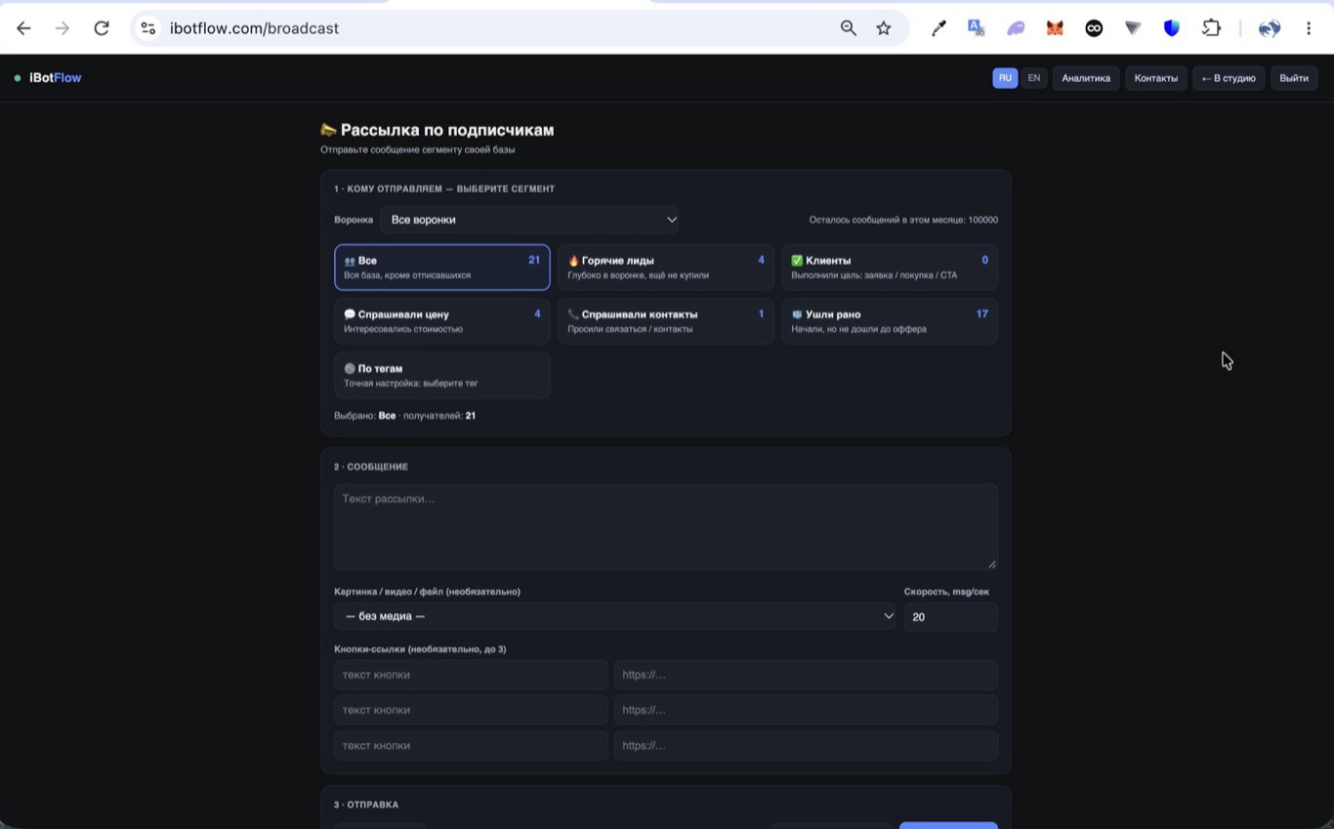Open the browser extensions puzzle icon
The height and width of the screenshot is (829, 1334).
coord(1211,28)
